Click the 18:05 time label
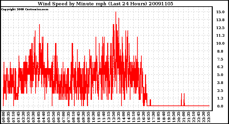Image resolution: width=229 pixels, height=124 pixels. click(x=158, y=117)
